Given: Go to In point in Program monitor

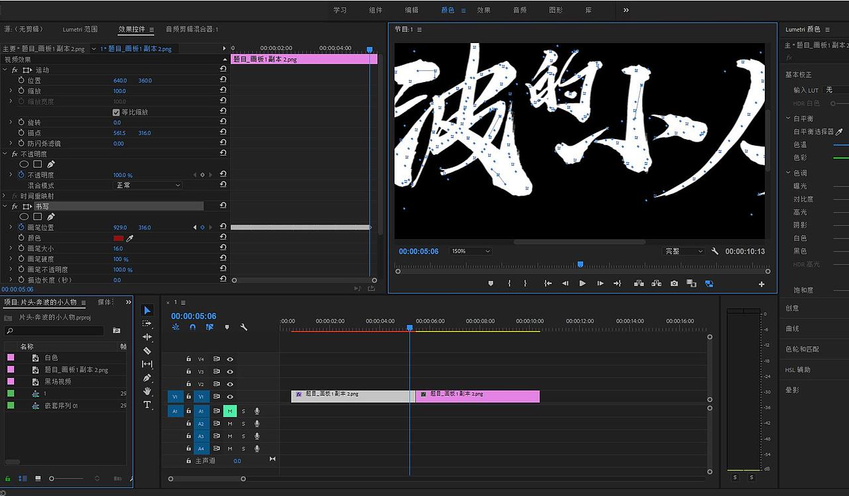Looking at the screenshot, I should point(548,283).
